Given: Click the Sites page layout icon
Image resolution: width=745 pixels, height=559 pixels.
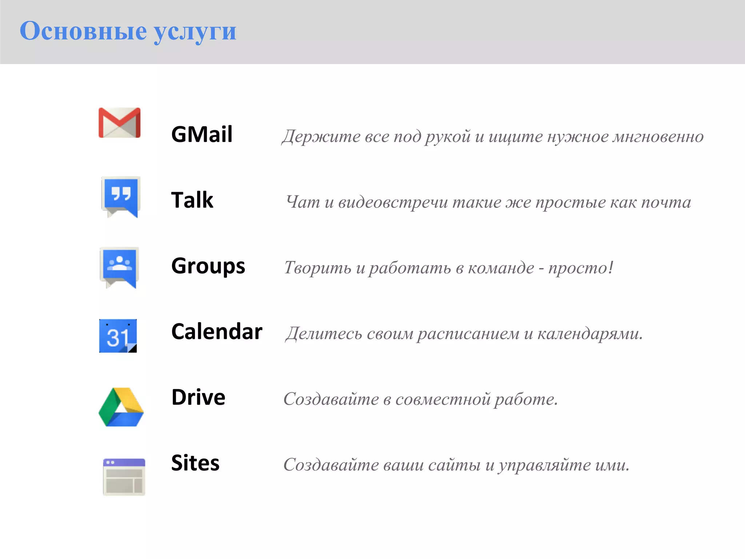Looking at the screenshot, I should tap(124, 477).
